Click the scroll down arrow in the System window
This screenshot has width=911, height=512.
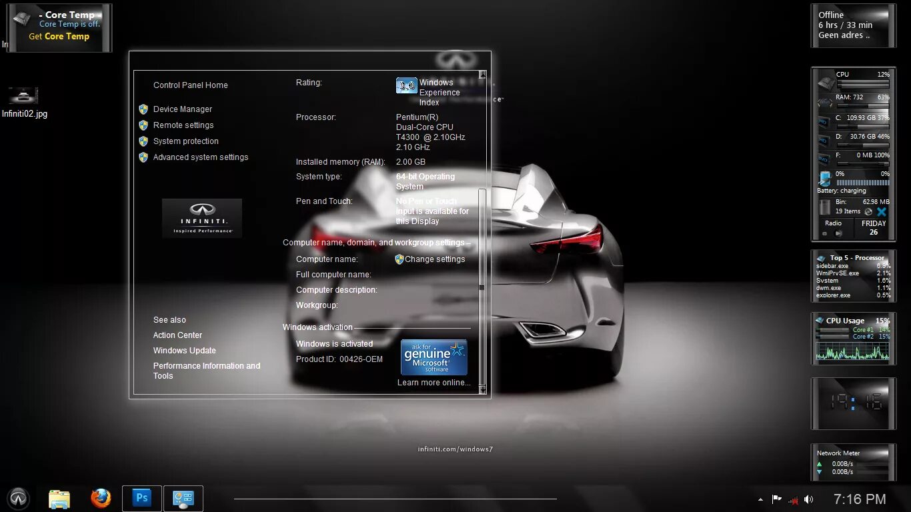pyautogui.click(x=482, y=389)
